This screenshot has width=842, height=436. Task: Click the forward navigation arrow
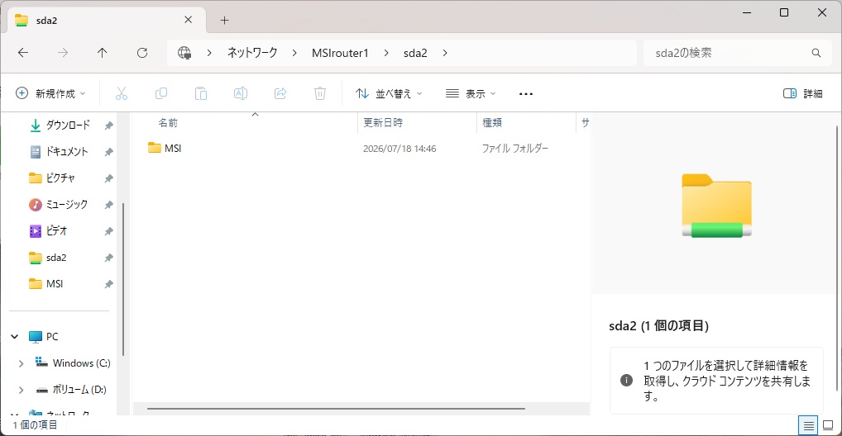(63, 53)
